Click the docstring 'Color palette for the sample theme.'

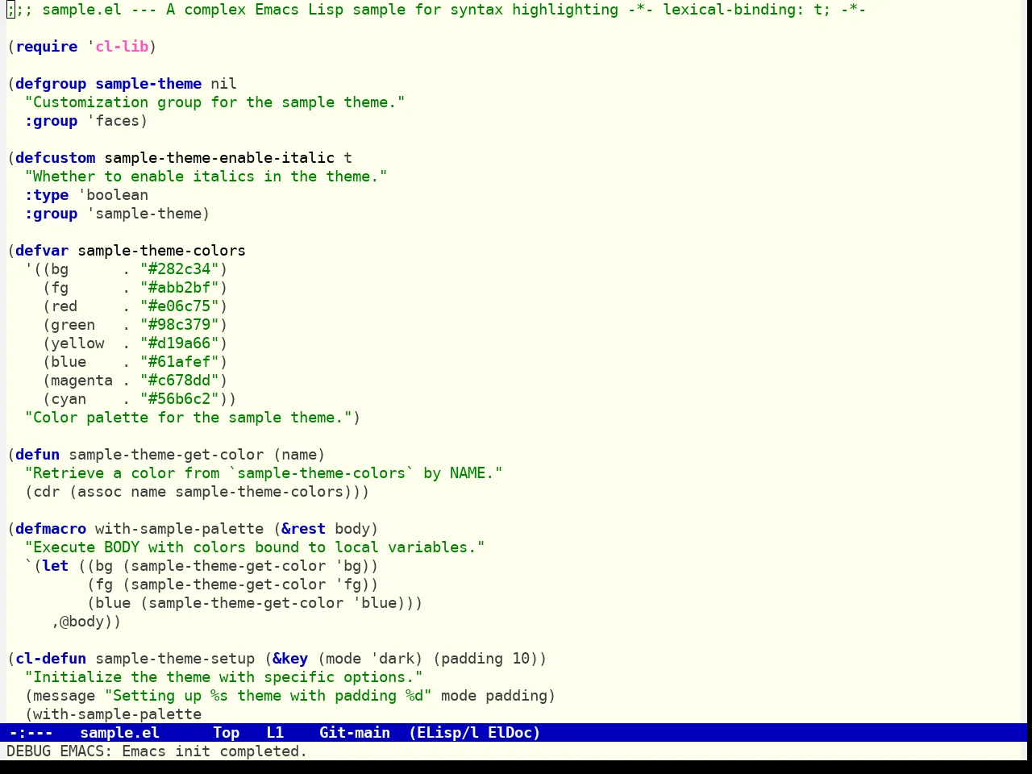(188, 418)
